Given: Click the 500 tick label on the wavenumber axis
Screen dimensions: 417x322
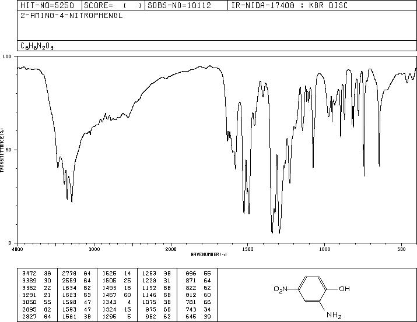Looking at the screenshot, I should coord(402,249).
